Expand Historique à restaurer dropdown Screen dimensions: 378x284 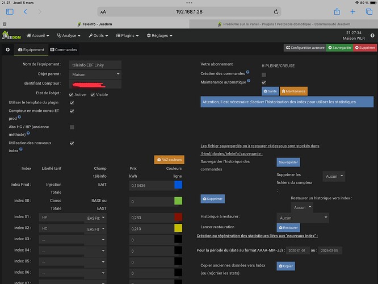[302, 218]
